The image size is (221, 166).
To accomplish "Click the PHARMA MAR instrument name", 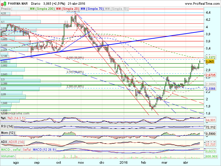I will point(18,3).
